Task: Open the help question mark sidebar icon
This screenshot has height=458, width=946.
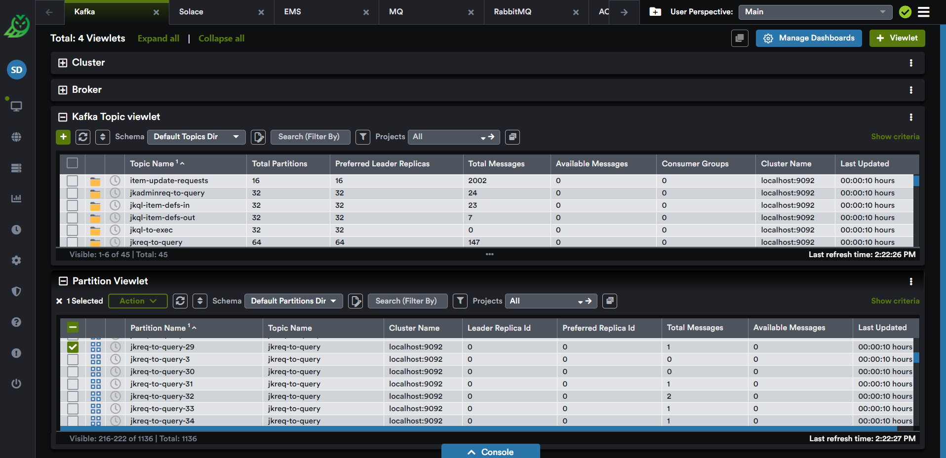Action: pyautogui.click(x=16, y=322)
